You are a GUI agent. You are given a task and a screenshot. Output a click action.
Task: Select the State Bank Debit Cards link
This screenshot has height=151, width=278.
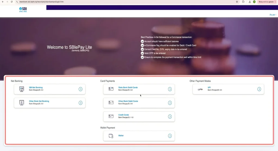[x=128, y=88]
